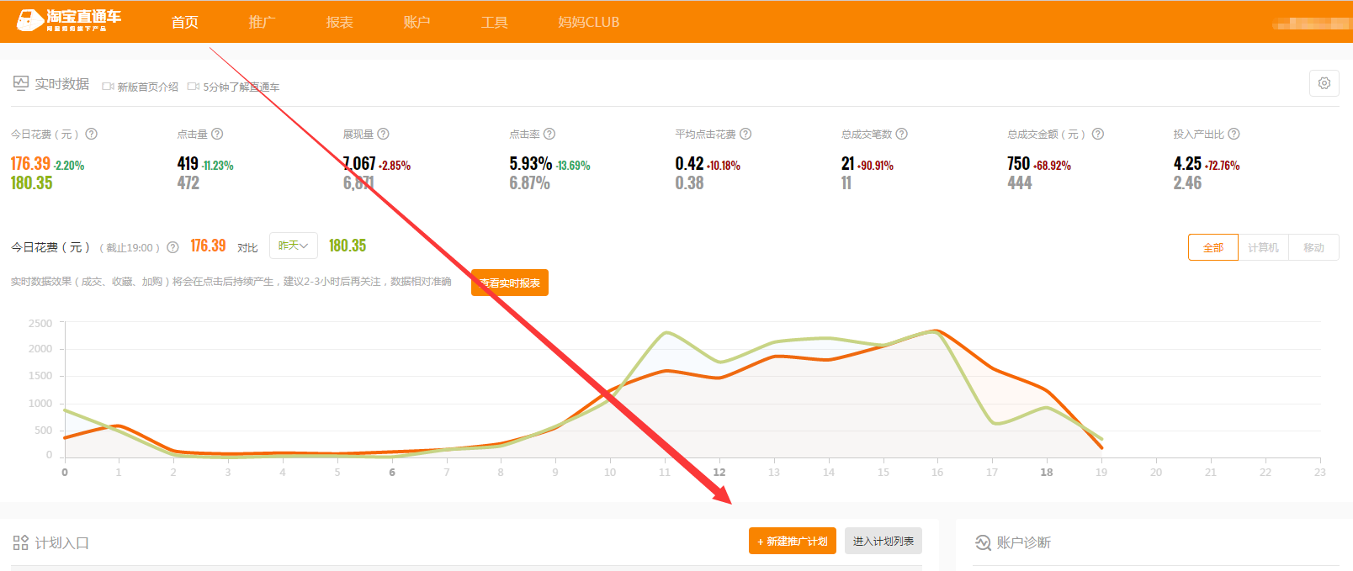The height and width of the screenshot is (571, 1353).
Task: Click help icon beside 总成交笔数
Action: point(901,134)
